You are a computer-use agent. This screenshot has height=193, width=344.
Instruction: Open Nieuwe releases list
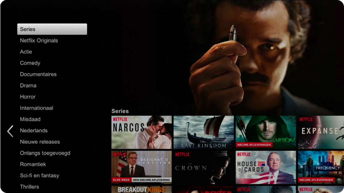point(40,142)
